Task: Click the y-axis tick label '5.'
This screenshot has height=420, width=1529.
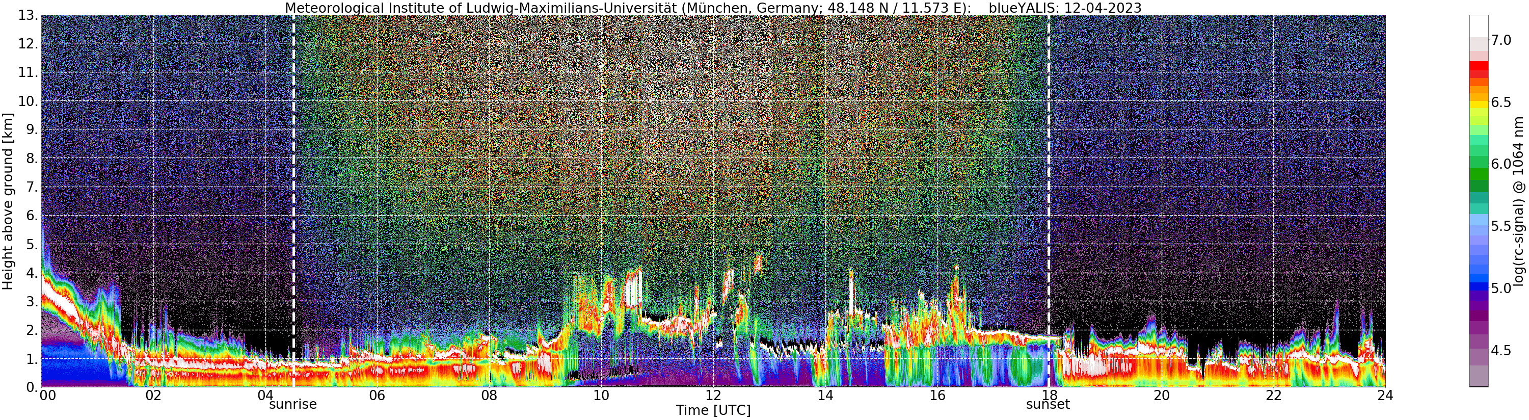Action: coord(32,244)
